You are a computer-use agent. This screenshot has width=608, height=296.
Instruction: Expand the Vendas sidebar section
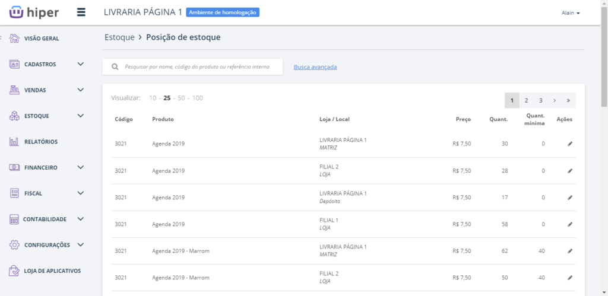[x=81, y=90]
